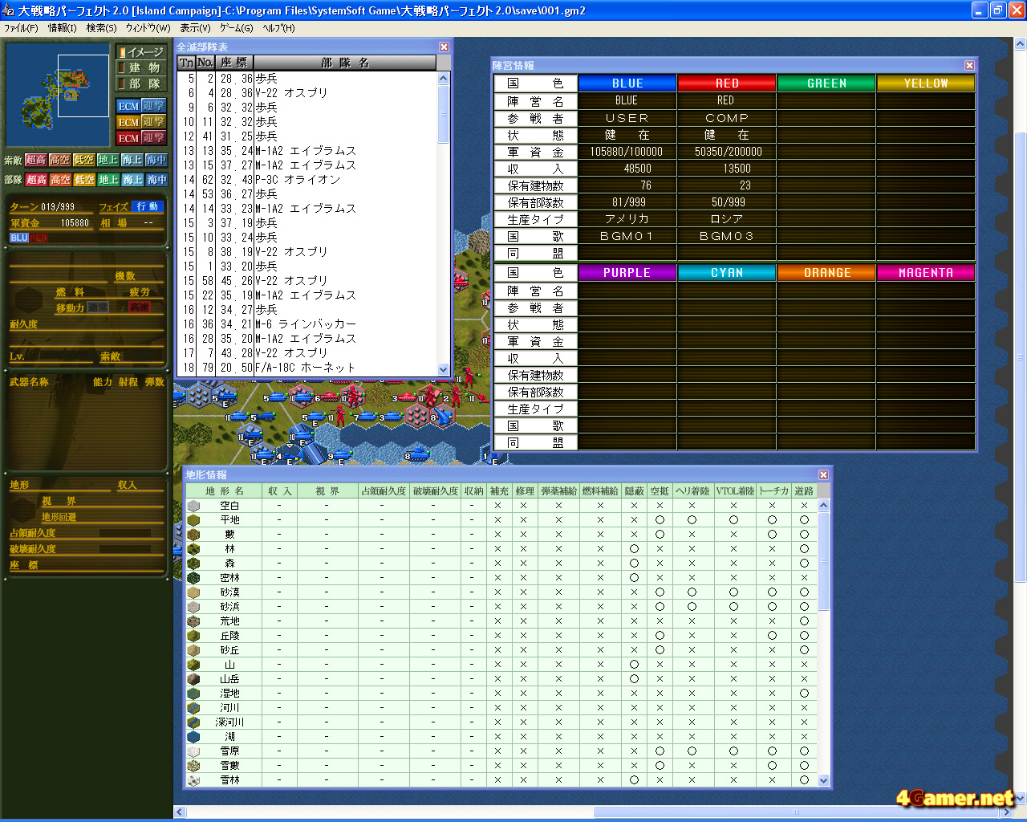This screenshot has height=822, width=1027.
Task: Open the 検索(S) menu
Action: tap(102, 28)
